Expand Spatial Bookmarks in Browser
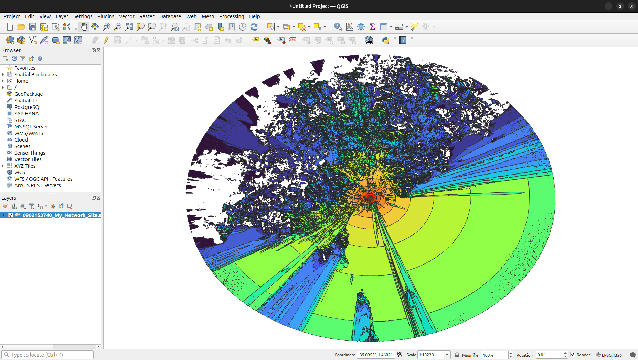Screen dimensions: 638x360 [x=3, y=75]
